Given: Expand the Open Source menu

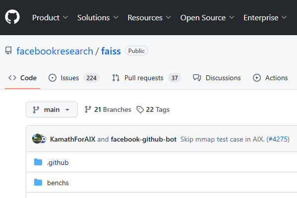Looking at the screenshot, I should pos(207,18).
